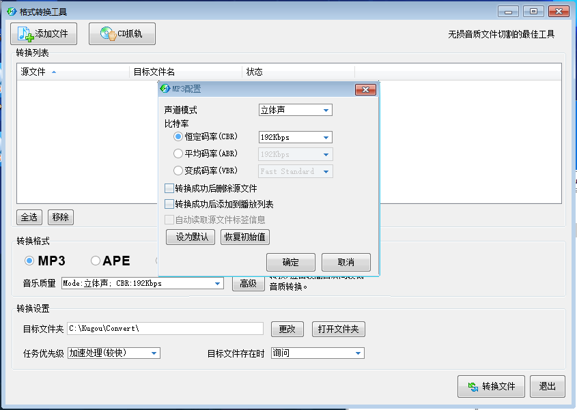Viewport: 577px width, 410px height.
Task: Choose the APE format radio button
Action: tap(96, 261)
